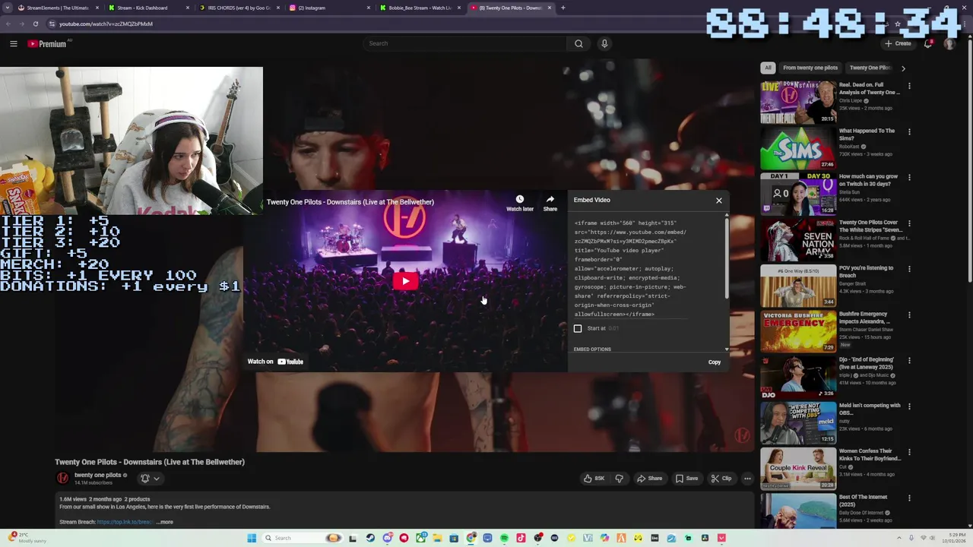
Task: Open the Create button
Action: tap(898, 43)
